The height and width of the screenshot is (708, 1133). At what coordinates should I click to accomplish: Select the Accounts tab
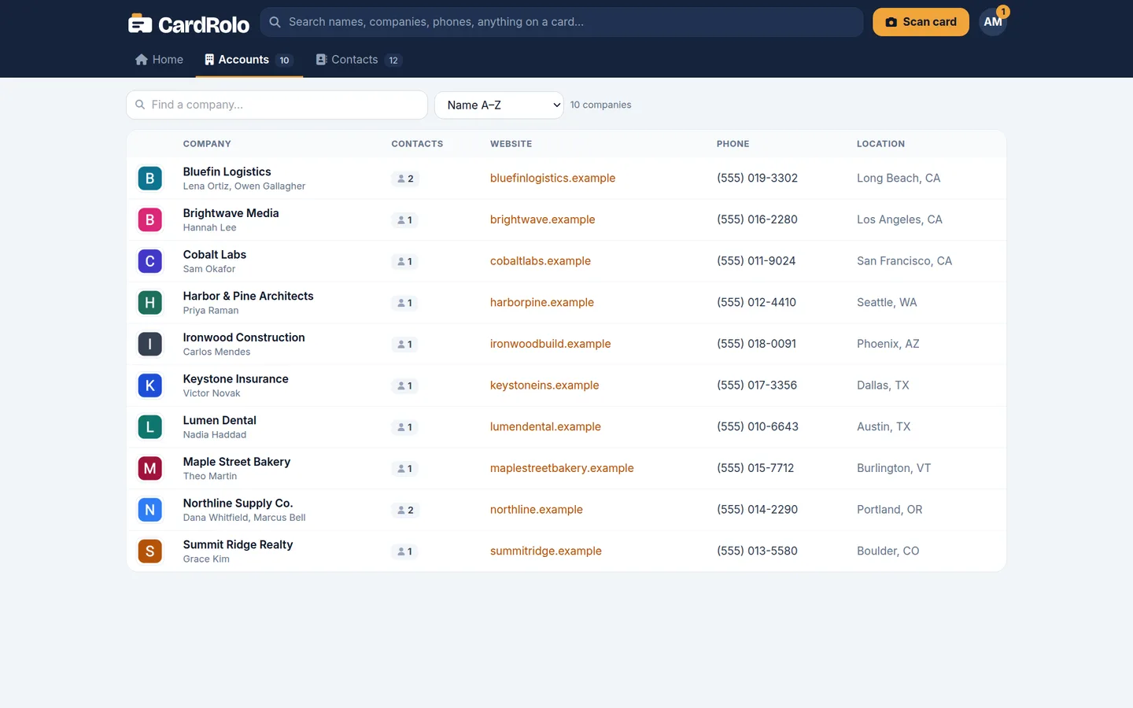[249, 60]
